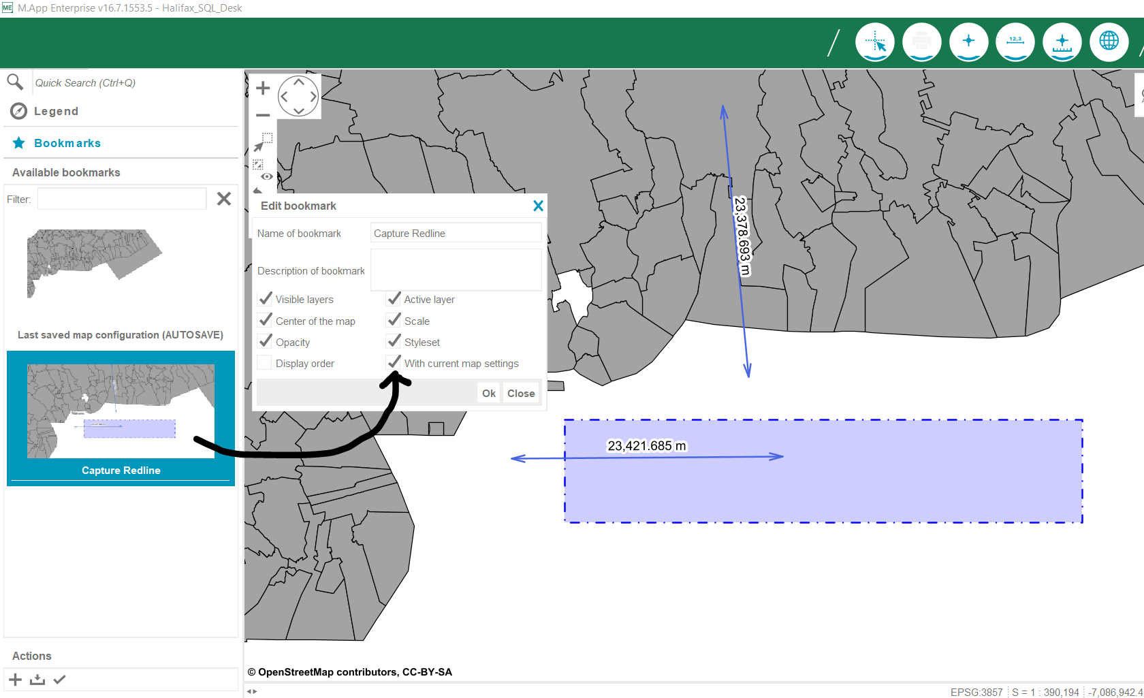The image size is (1144, 698).
Task: Enable the Display order checkbox
Action: click(264, 362)
